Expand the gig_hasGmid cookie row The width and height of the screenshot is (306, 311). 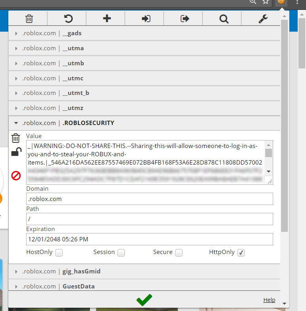(144, 271)
